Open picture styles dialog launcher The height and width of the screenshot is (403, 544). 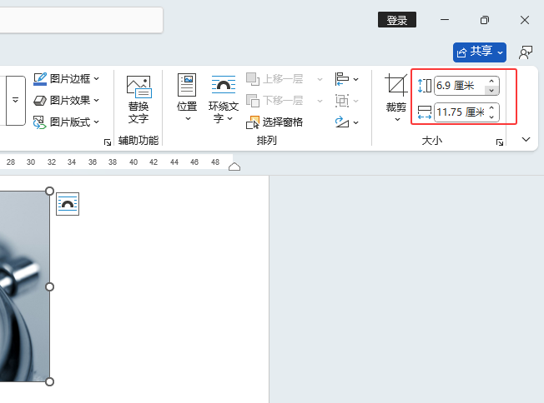click(108, 142)
